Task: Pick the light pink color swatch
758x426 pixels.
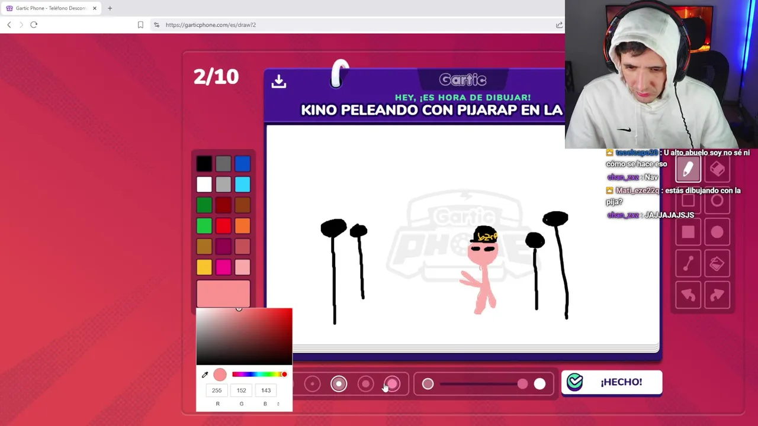Action: tap(242, 267)
